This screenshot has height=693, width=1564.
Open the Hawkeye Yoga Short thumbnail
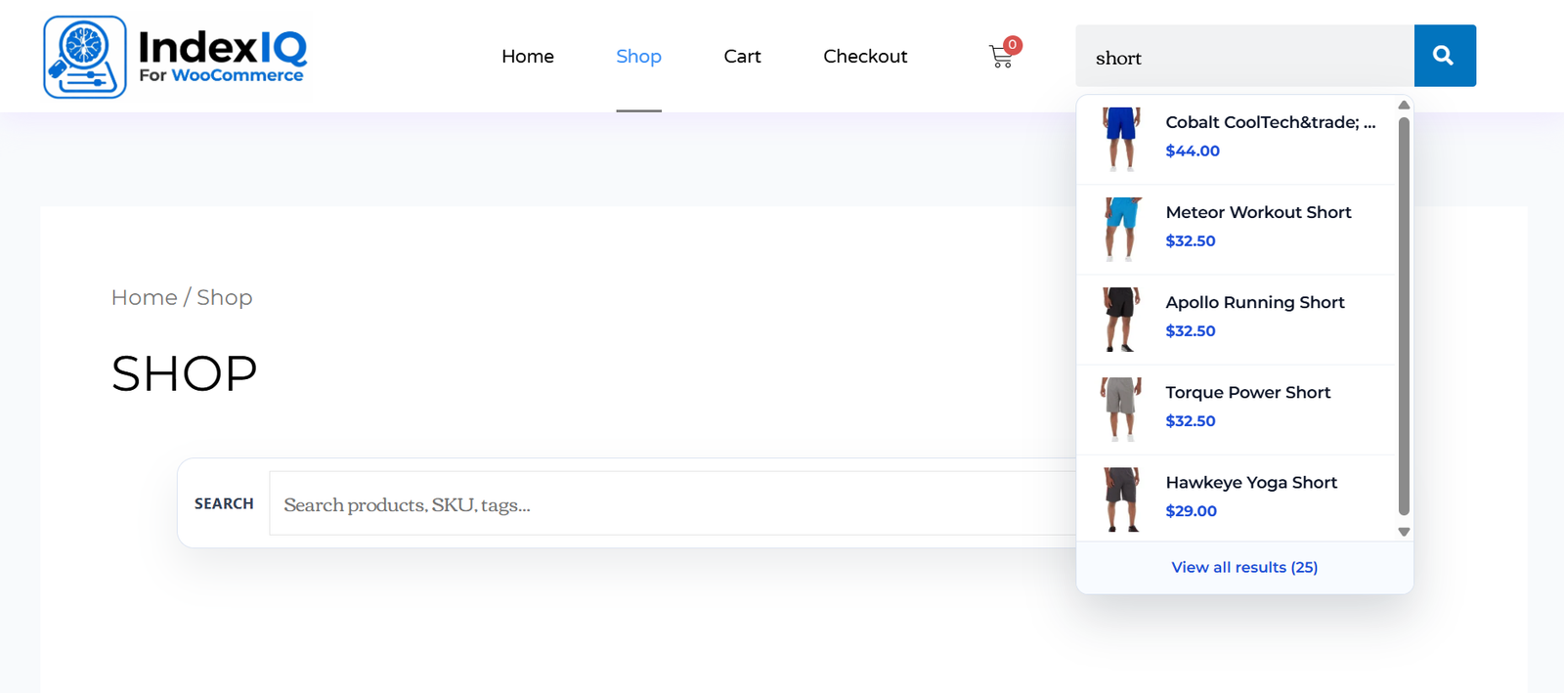point(1121,498)
